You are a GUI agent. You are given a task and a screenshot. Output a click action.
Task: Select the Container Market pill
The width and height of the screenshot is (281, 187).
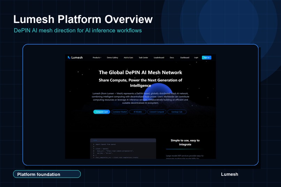(x=120, y=112)
